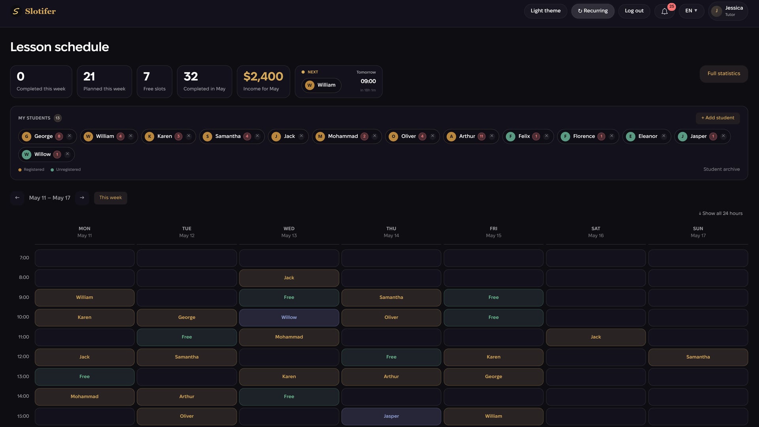Click Arthur's orange avatar icon

coord(451,136)
